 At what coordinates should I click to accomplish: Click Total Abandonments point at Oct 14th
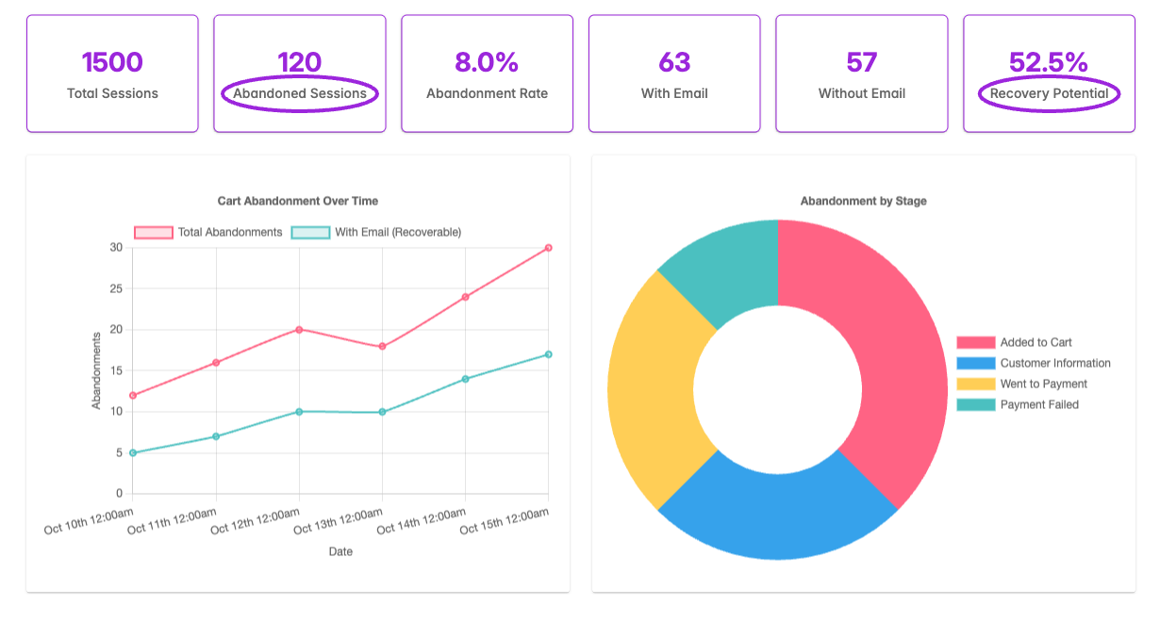(465, 297)
